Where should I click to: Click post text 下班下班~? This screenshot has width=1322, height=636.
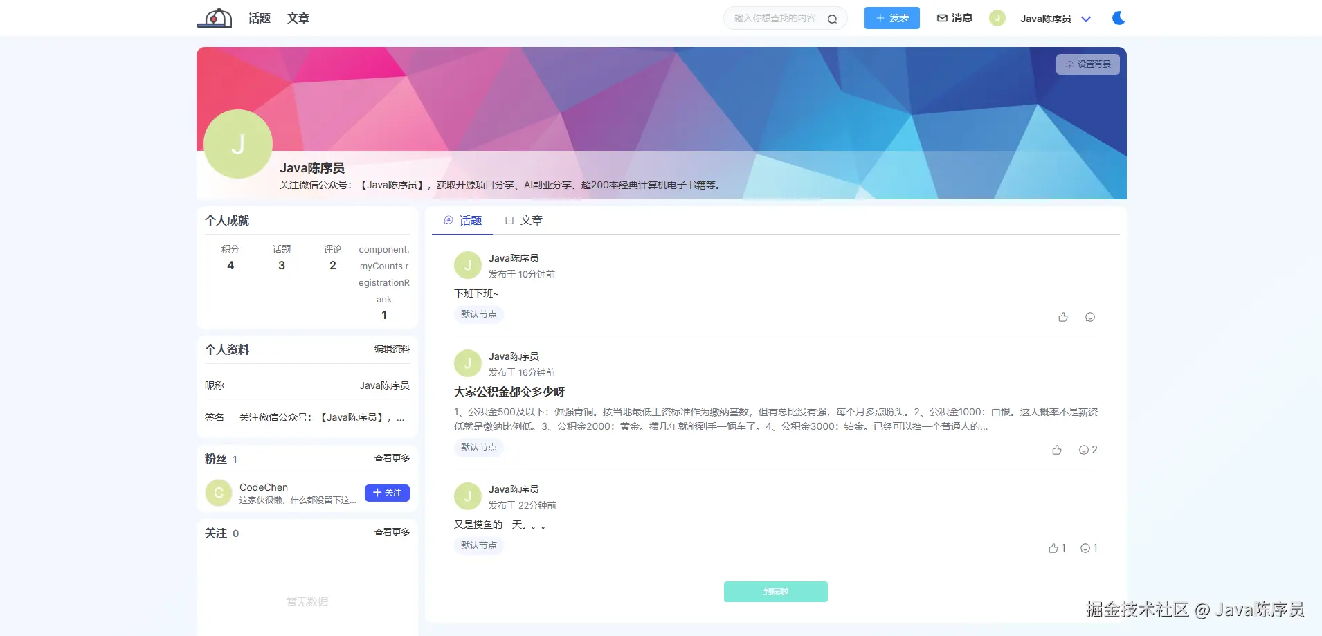pos(476,293)
